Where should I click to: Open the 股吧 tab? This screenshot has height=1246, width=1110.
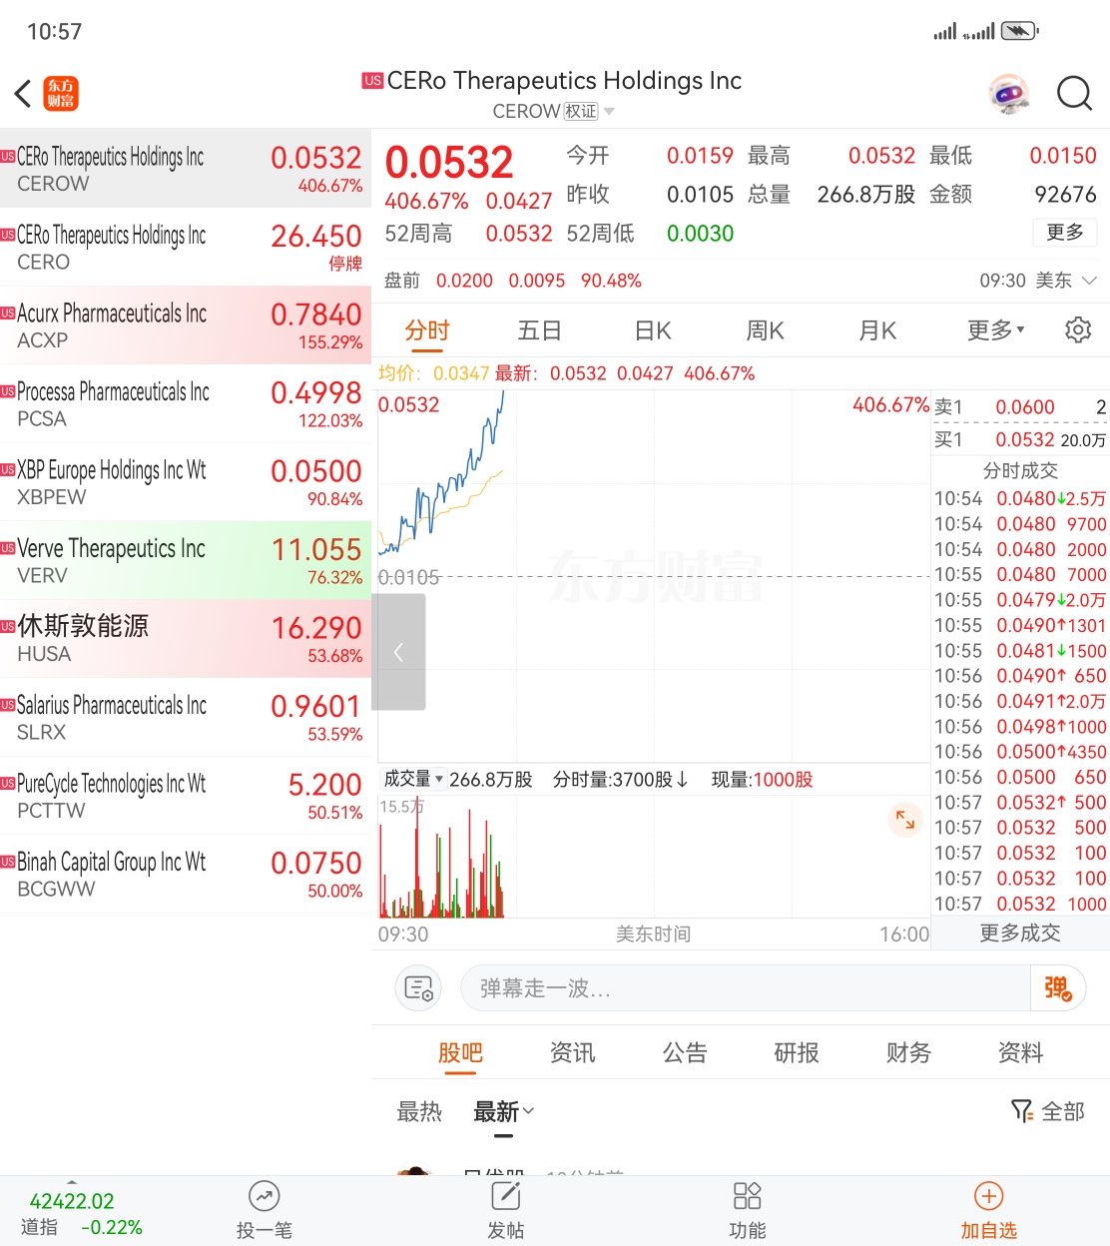coord(460,1052)
